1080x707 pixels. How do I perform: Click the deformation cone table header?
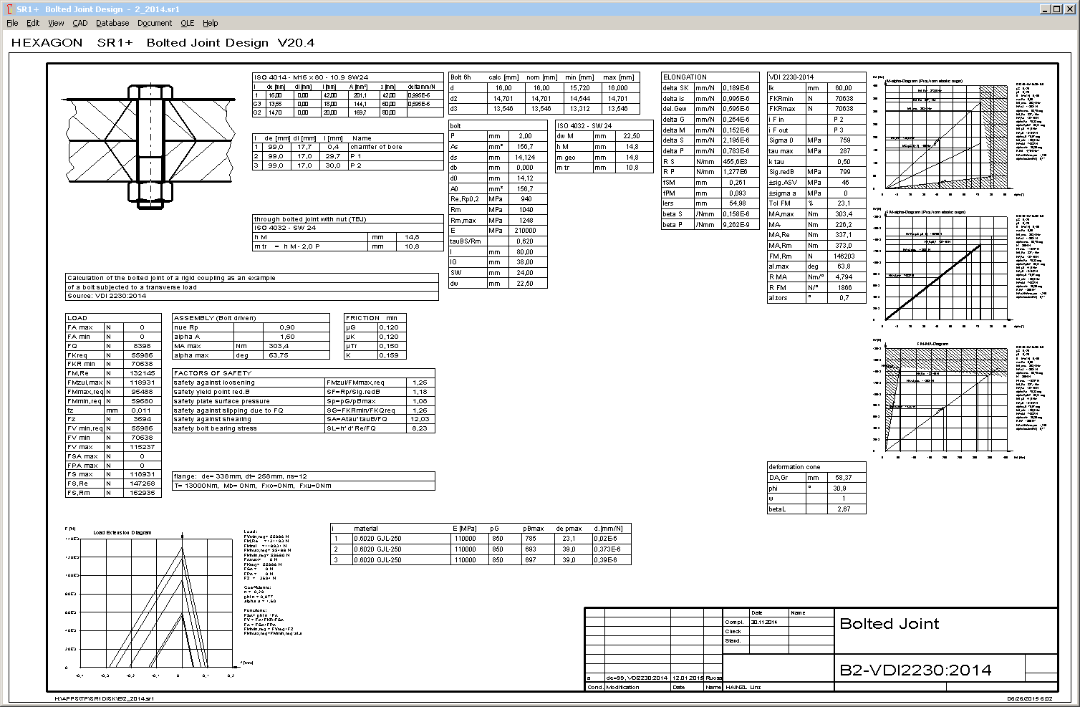[794, 467]
